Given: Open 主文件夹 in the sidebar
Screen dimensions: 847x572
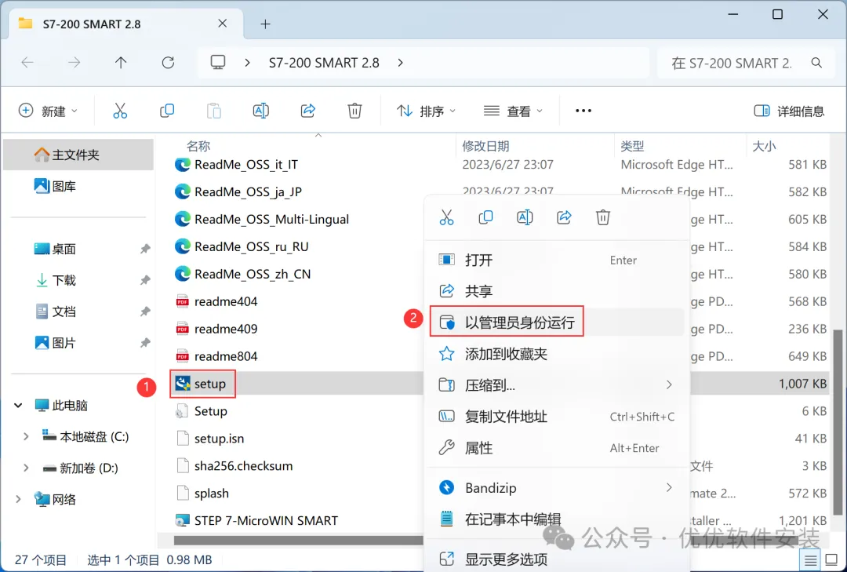Looking at the screenshot, I should 78,155.
